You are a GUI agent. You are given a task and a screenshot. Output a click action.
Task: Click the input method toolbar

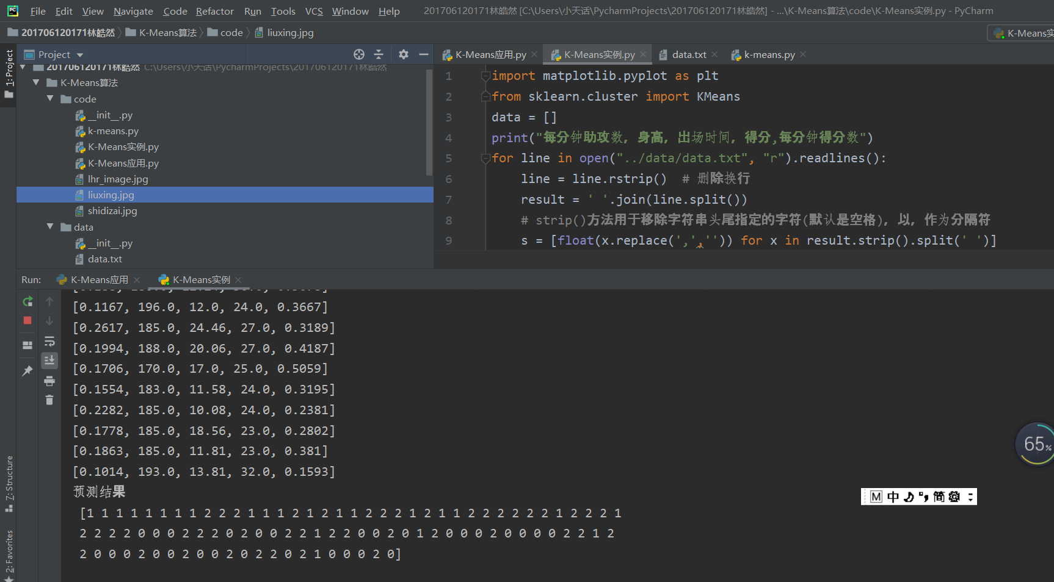tap(919, 497)
